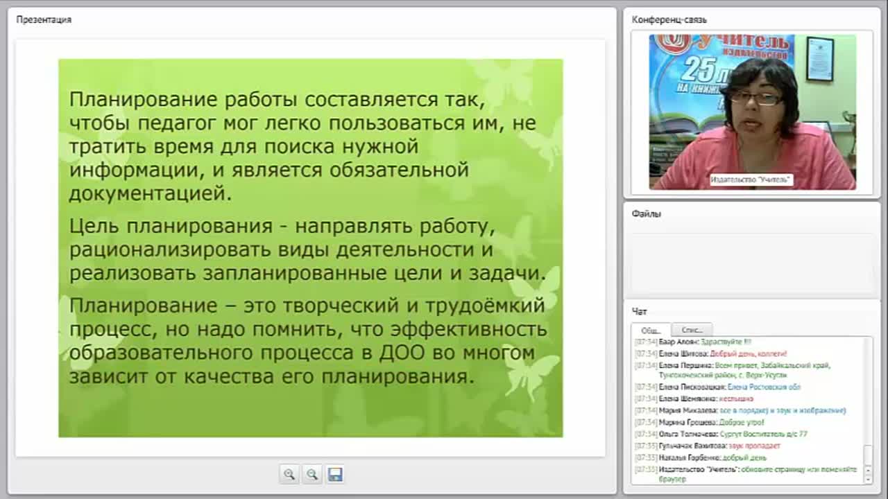The image size is (888, 499).
Task: Zoom out of the presentation slide
Action: [312, 474]
